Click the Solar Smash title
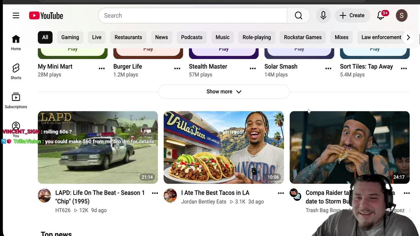This screenshot has width=420, height=236. [x=281, y=67]
